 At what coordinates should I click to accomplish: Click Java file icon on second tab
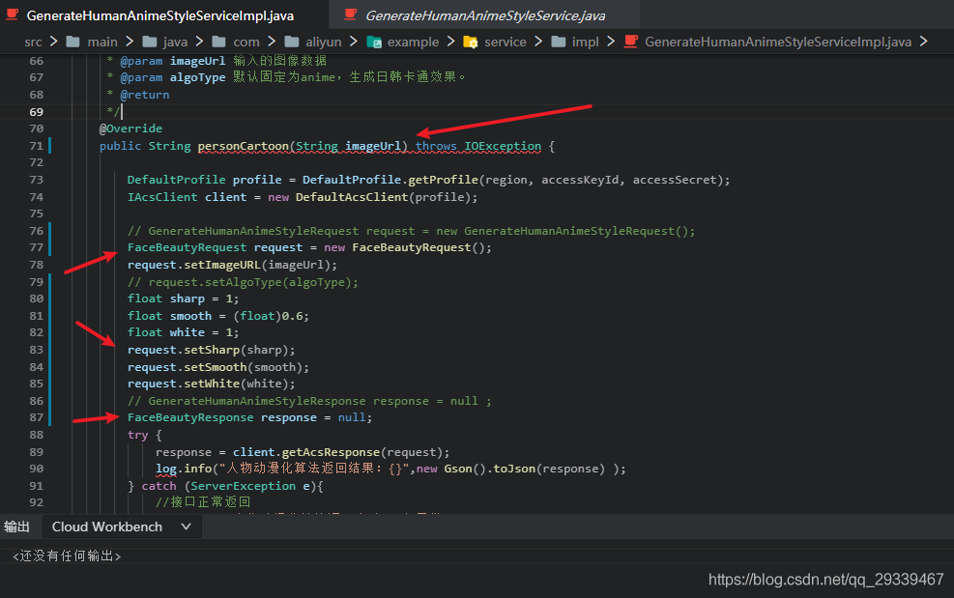(x=350, y=14)
